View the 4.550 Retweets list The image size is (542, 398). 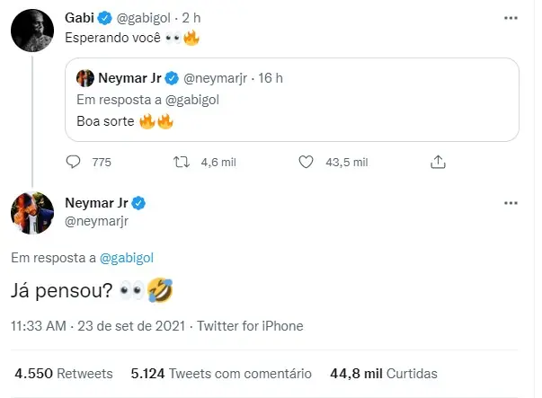tap(63, 373)
